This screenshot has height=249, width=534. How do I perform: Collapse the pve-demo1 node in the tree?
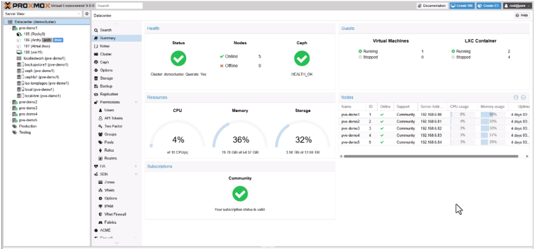[10, 28]
